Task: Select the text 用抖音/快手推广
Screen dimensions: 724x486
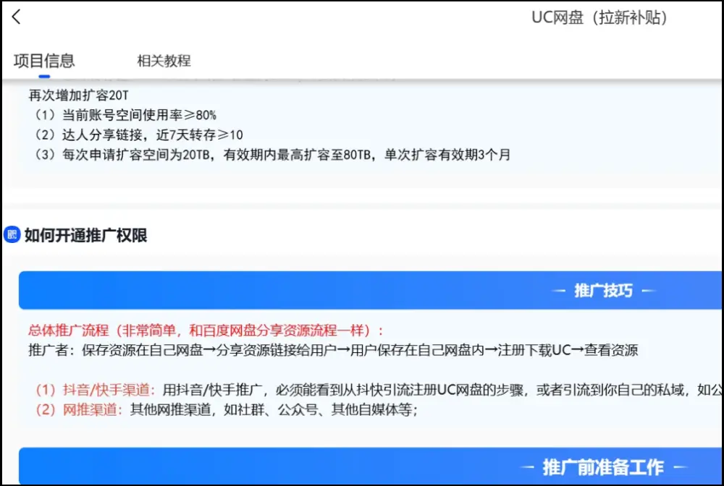Action: pyautogui.click(x=212, y=390)
